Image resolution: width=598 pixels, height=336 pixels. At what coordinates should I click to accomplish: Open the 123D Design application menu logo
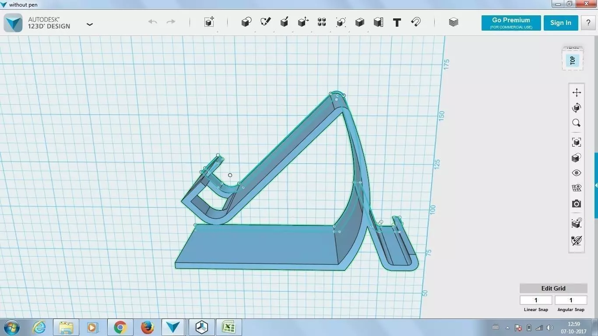(13, 23)
